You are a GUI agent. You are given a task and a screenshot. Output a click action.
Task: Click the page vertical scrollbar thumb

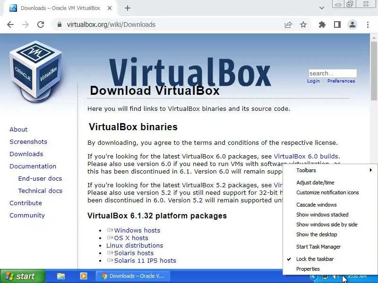coord(374,71)
